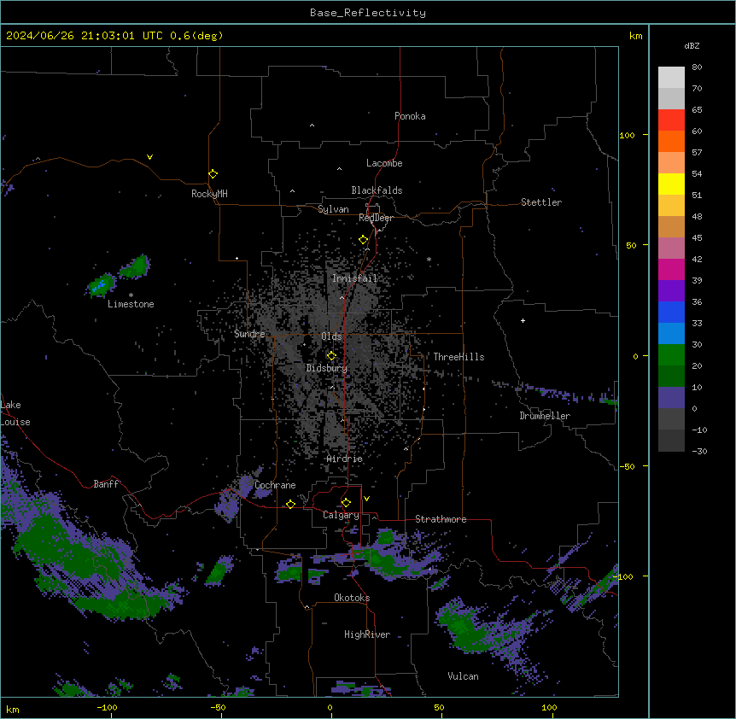Click the RedDeer city label

tap(376, 218)
